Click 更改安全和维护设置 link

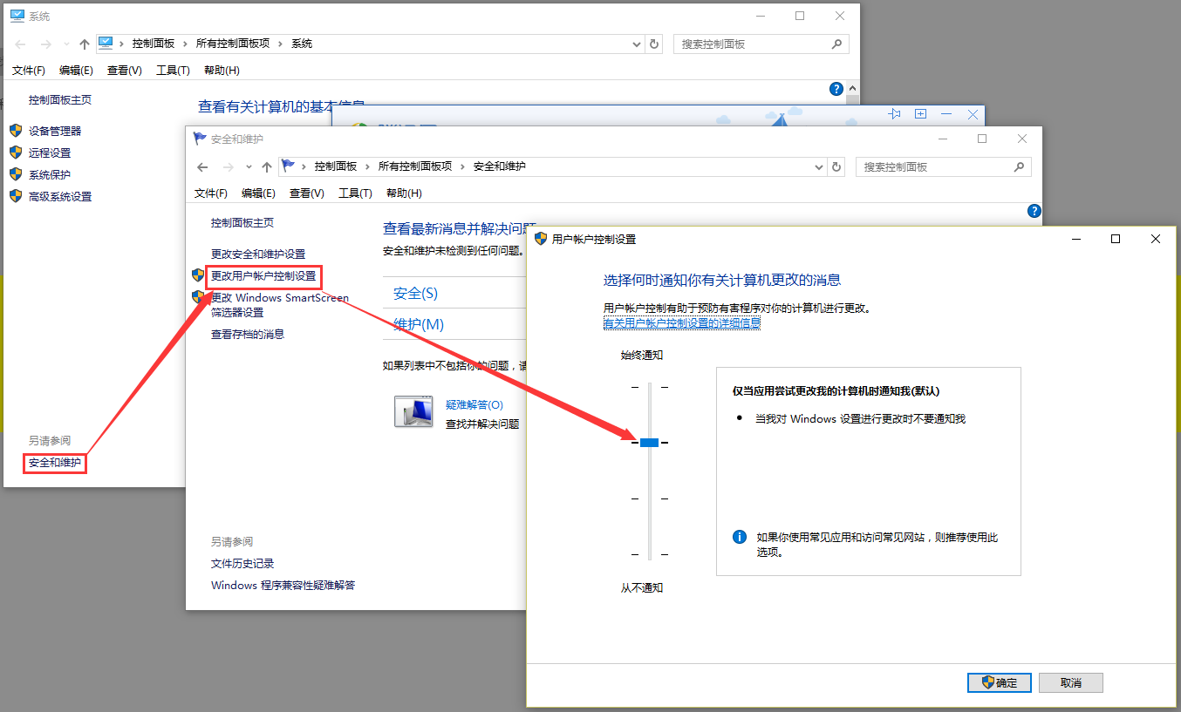click(x=258, y=254)
